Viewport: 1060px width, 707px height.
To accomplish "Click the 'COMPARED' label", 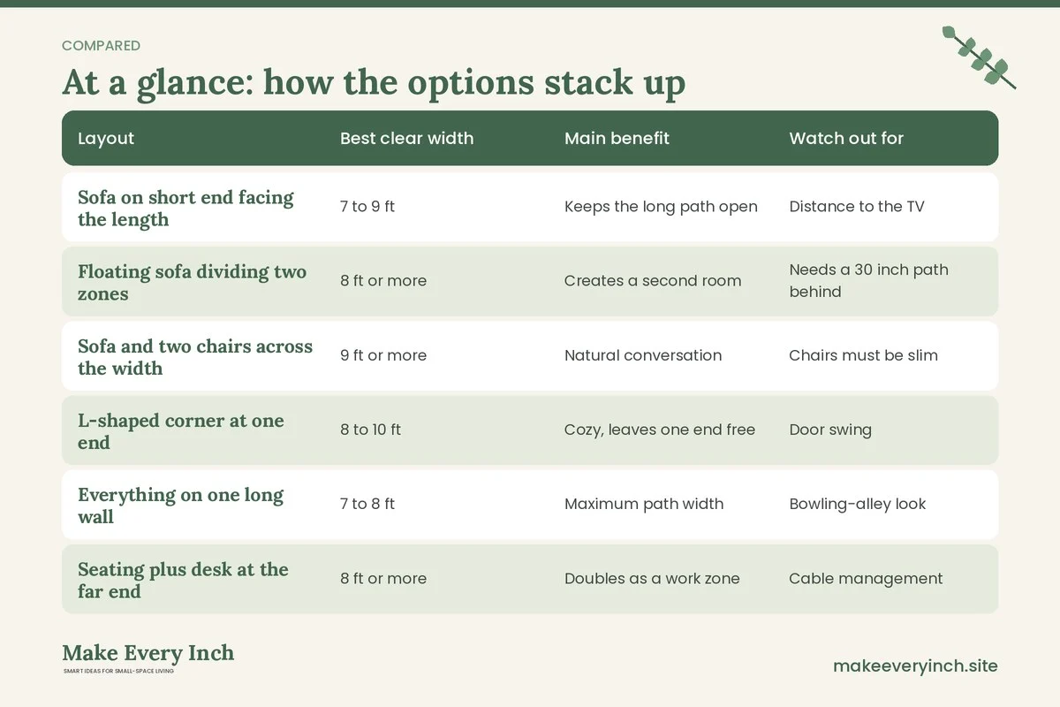I will click(101, 46).
